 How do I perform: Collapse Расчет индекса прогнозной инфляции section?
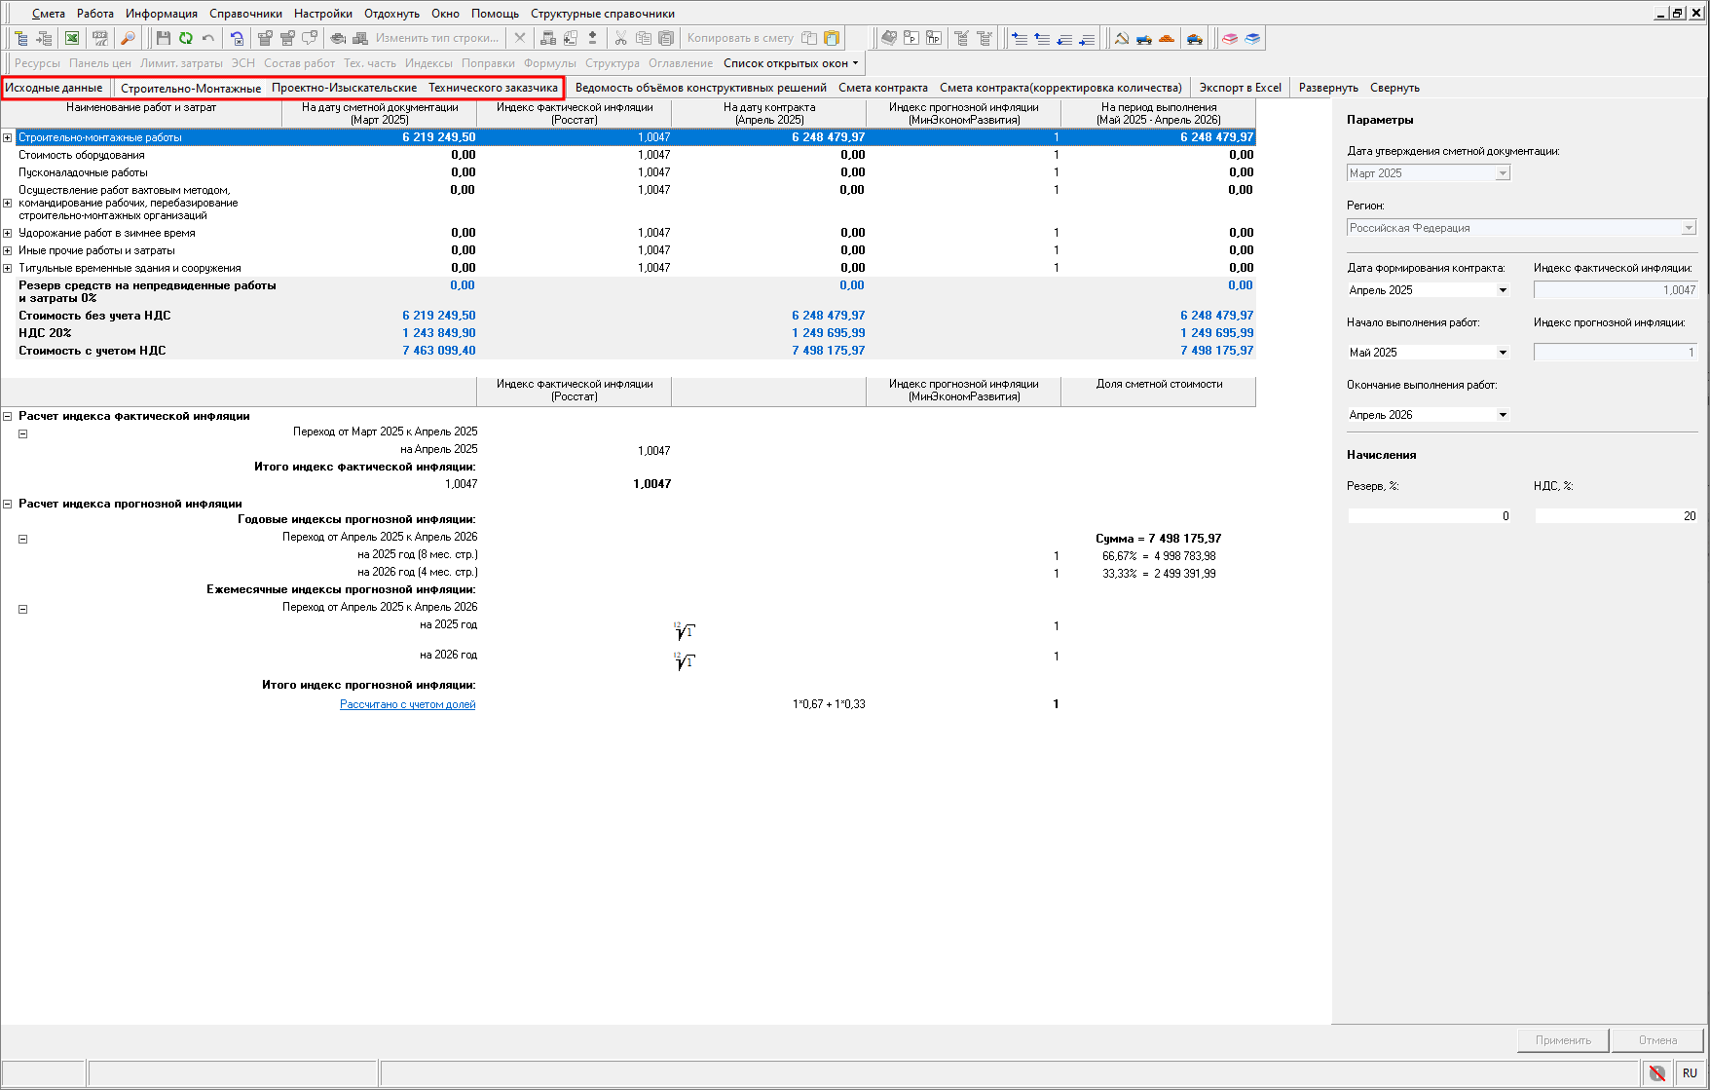8,504
